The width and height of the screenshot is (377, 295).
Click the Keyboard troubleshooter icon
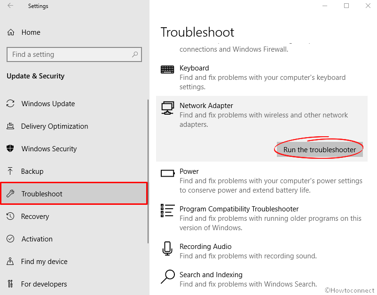[167, 70]
